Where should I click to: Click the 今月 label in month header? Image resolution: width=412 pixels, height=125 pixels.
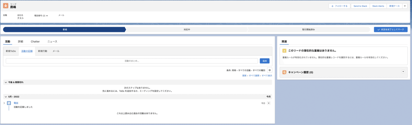(268, 97)
